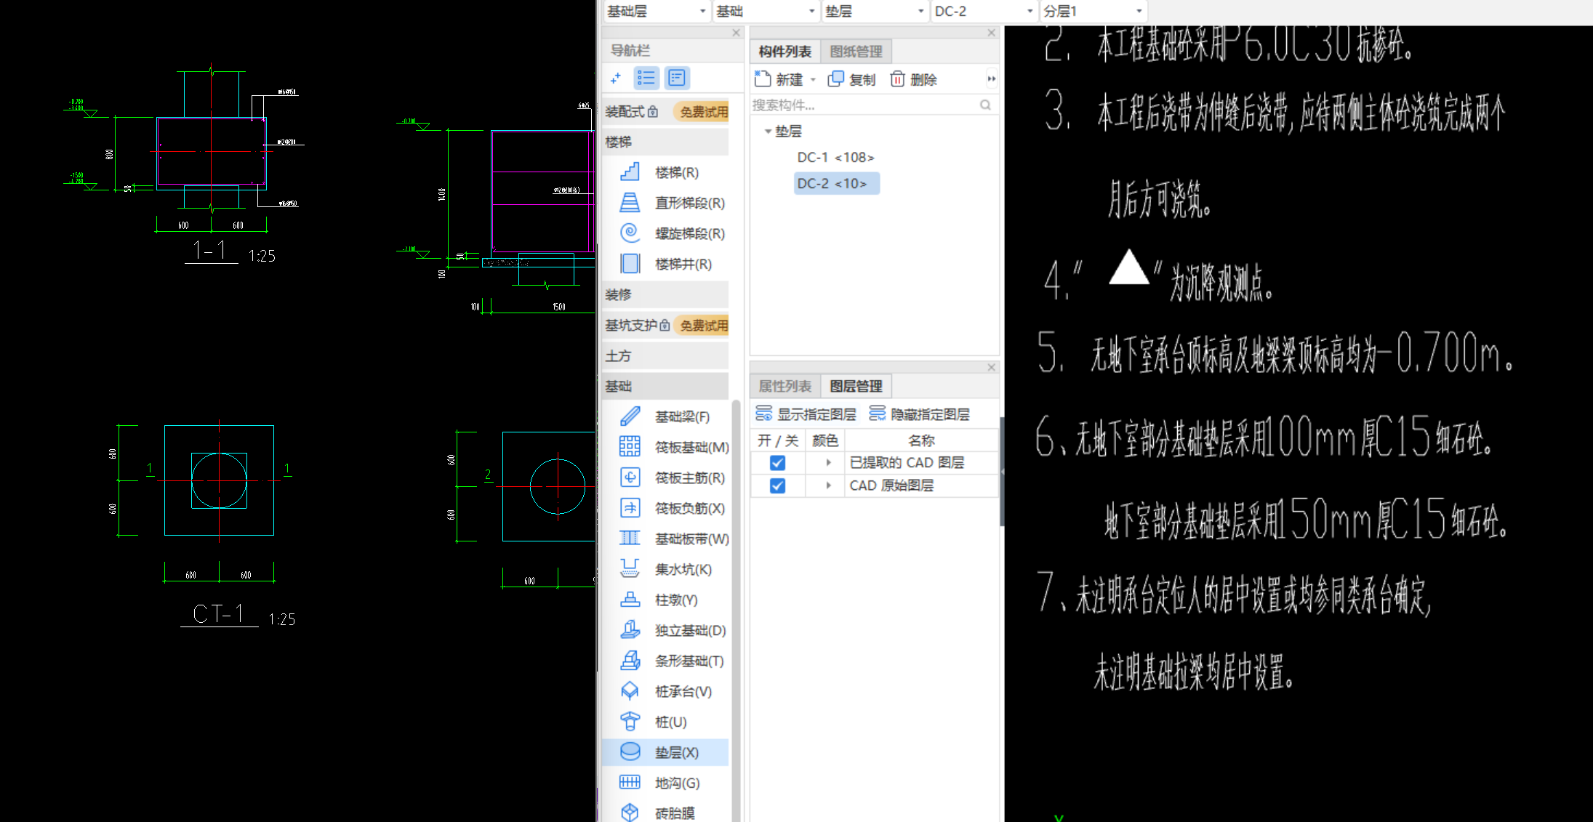The width and height of the screenshot is (1593, 822).
Task: Select the 筏板基础(M) raft foundation tool
Action: tap(665, 447)
